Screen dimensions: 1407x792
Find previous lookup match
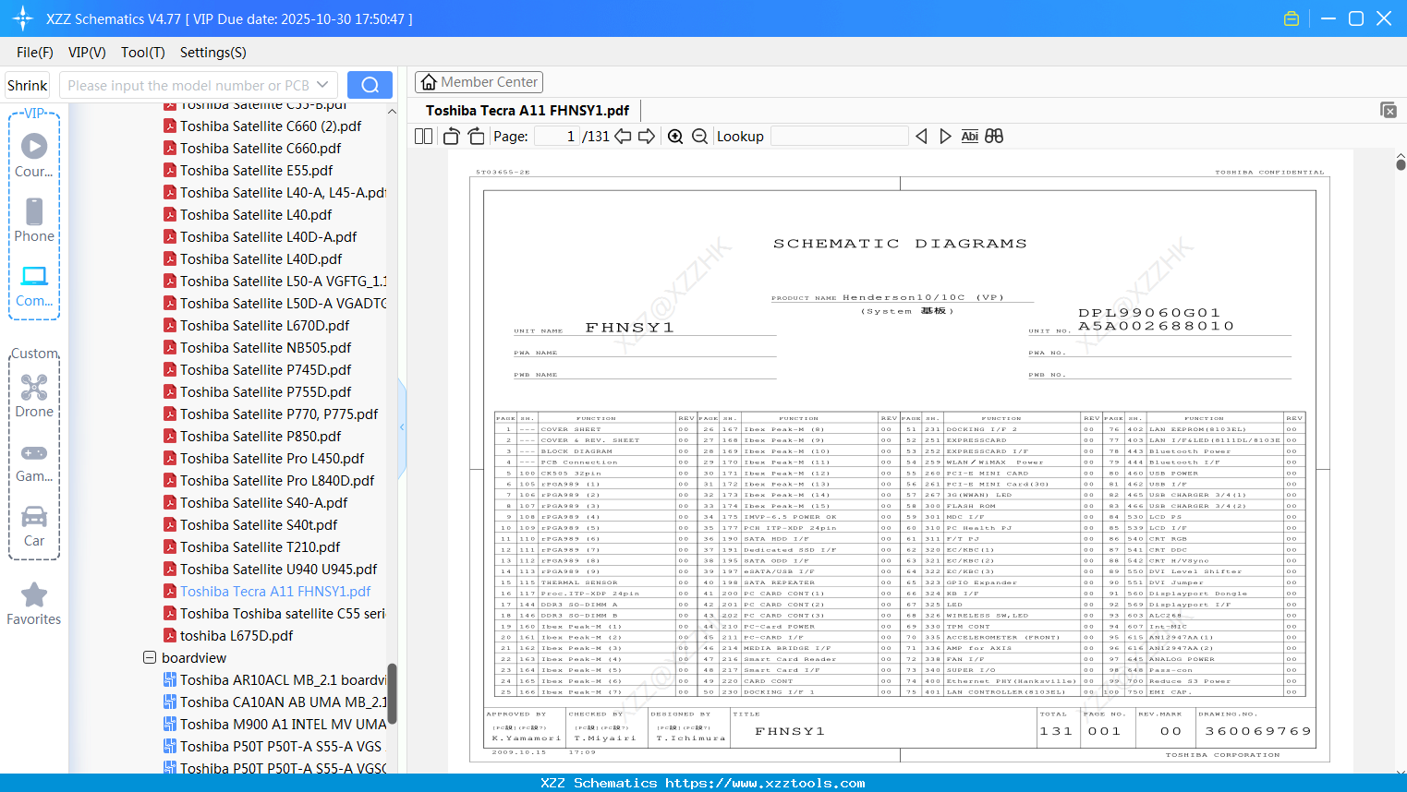point(921,136)
